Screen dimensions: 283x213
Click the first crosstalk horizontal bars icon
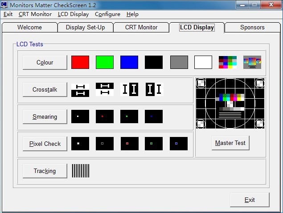click(x=80, y=90)
